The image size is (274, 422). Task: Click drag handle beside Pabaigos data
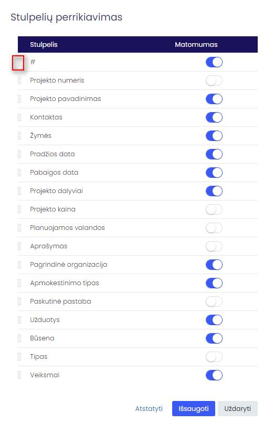[x=19, y=173]
